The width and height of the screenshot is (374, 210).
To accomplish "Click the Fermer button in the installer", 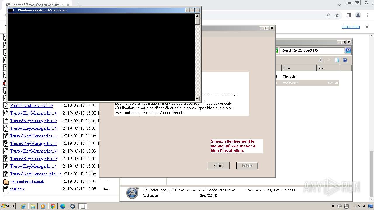I will pos(219,166).
